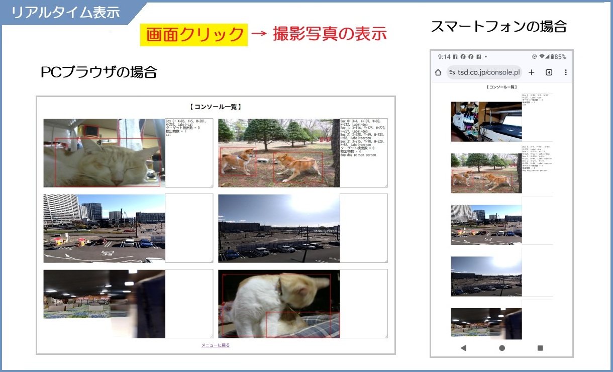Viewport: 613px width, 372px height.
Task: Tap the dogs photo on the smartphone screen
Action: pos(486,173)
